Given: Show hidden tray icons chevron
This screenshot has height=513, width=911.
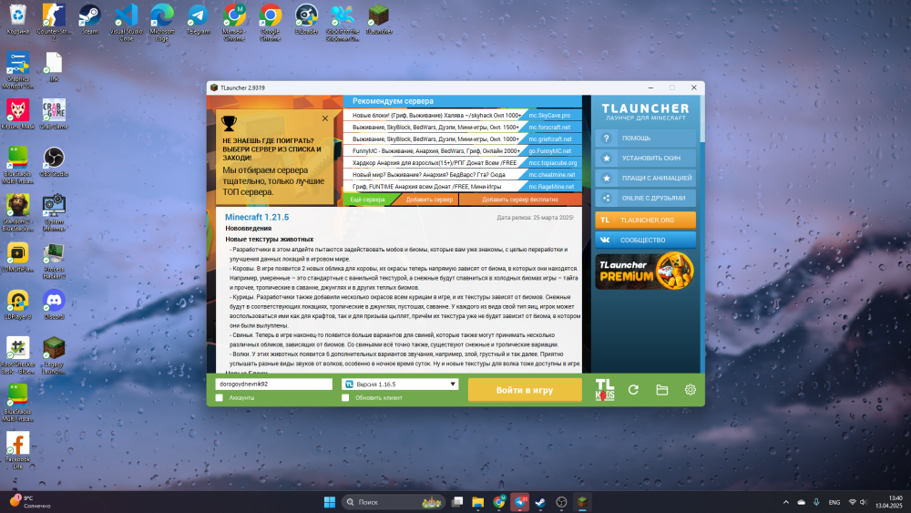Looking at the screenshot, I should pyautogui.click(x=786, y=502).
